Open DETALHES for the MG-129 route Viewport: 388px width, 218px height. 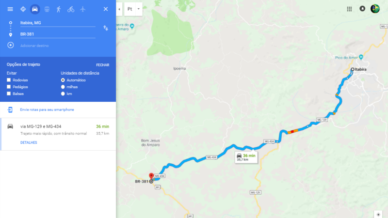[29, 142]
